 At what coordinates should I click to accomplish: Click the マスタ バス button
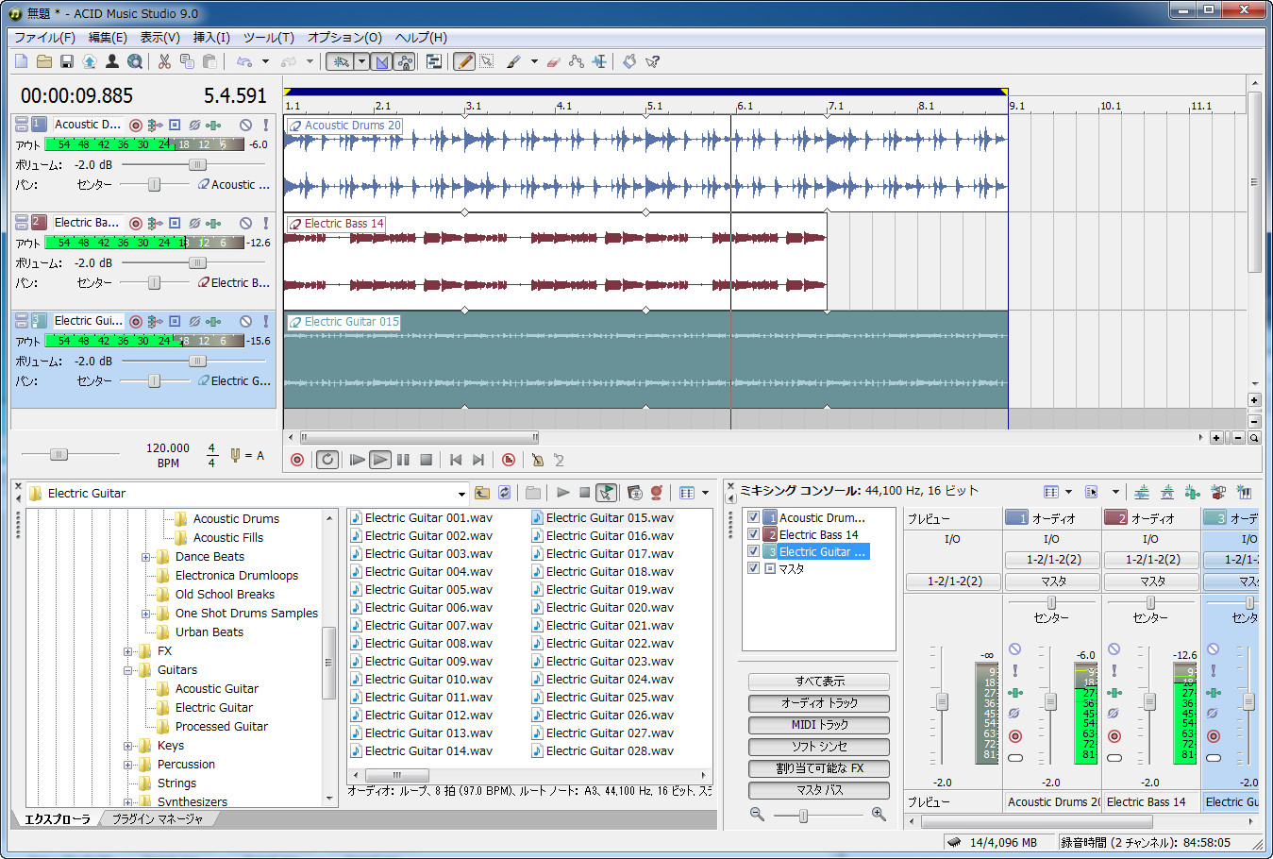(819, 790)
